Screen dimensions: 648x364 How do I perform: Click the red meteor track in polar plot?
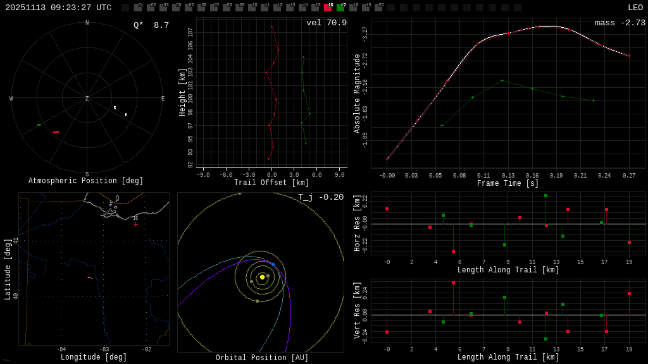pyautogui.click(x=56, y=132)
